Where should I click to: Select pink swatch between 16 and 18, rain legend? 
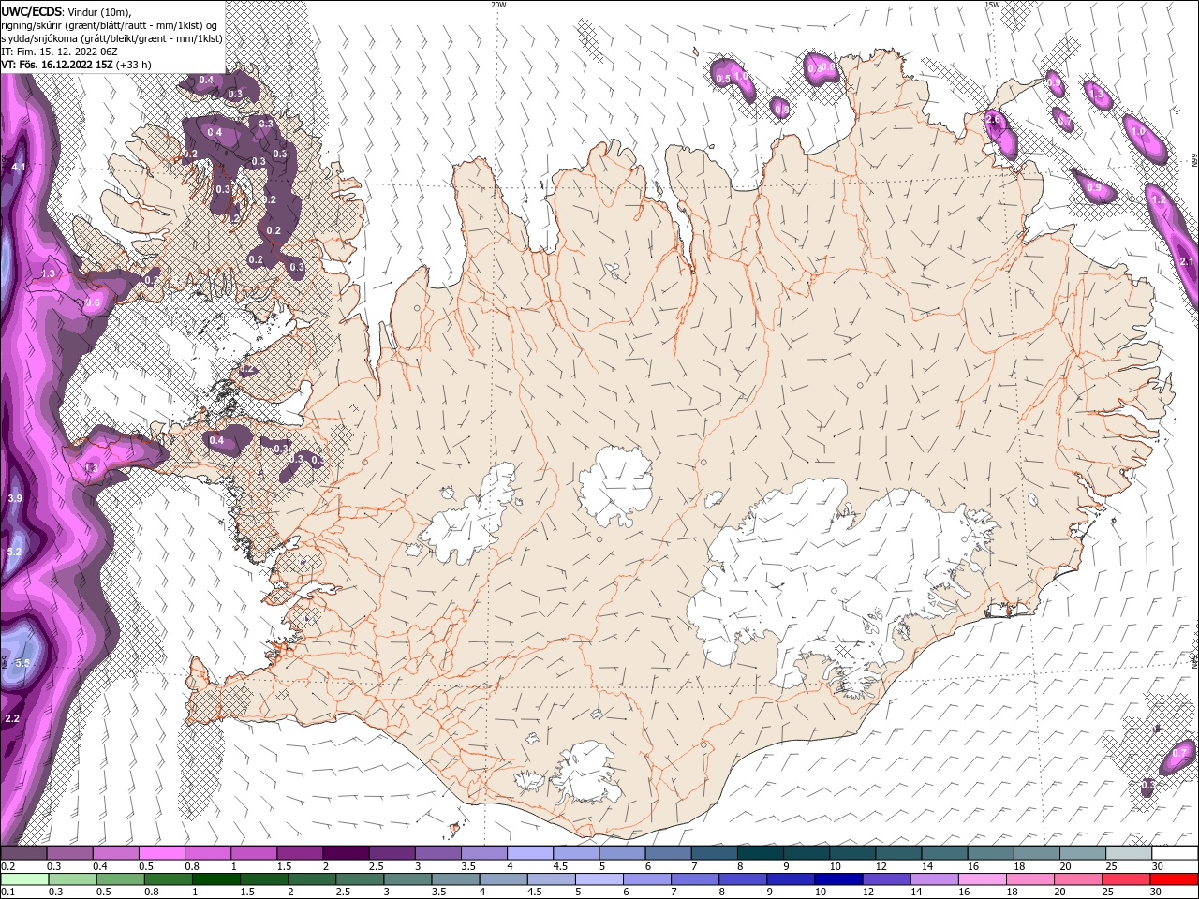(983, 878)
